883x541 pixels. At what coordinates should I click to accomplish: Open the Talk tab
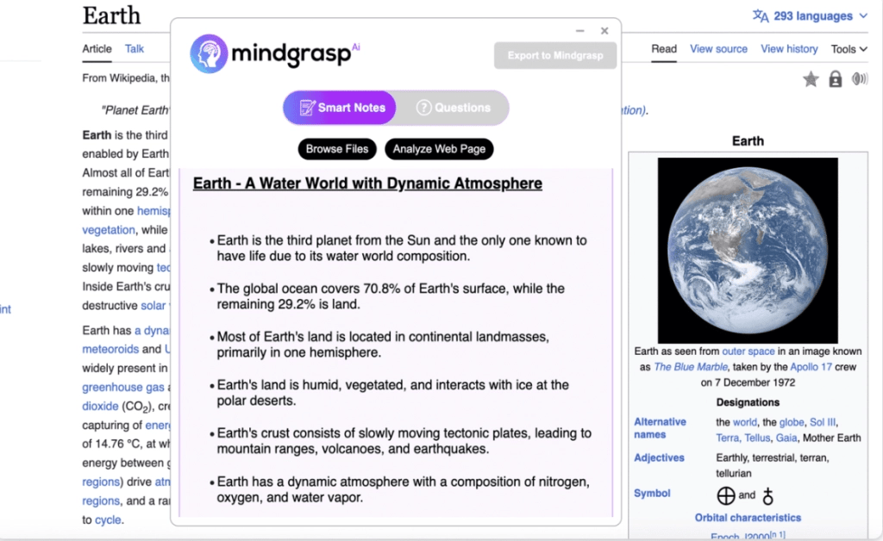(135, 49)
